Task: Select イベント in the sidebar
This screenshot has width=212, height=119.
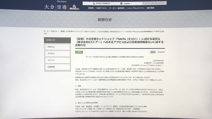Action: click(x=57, y=60)
